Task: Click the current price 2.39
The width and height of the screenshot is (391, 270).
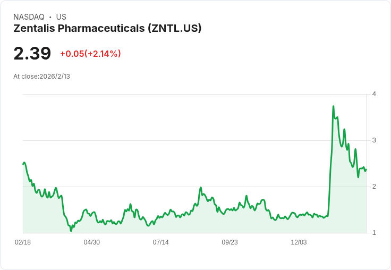Action: 32,54
